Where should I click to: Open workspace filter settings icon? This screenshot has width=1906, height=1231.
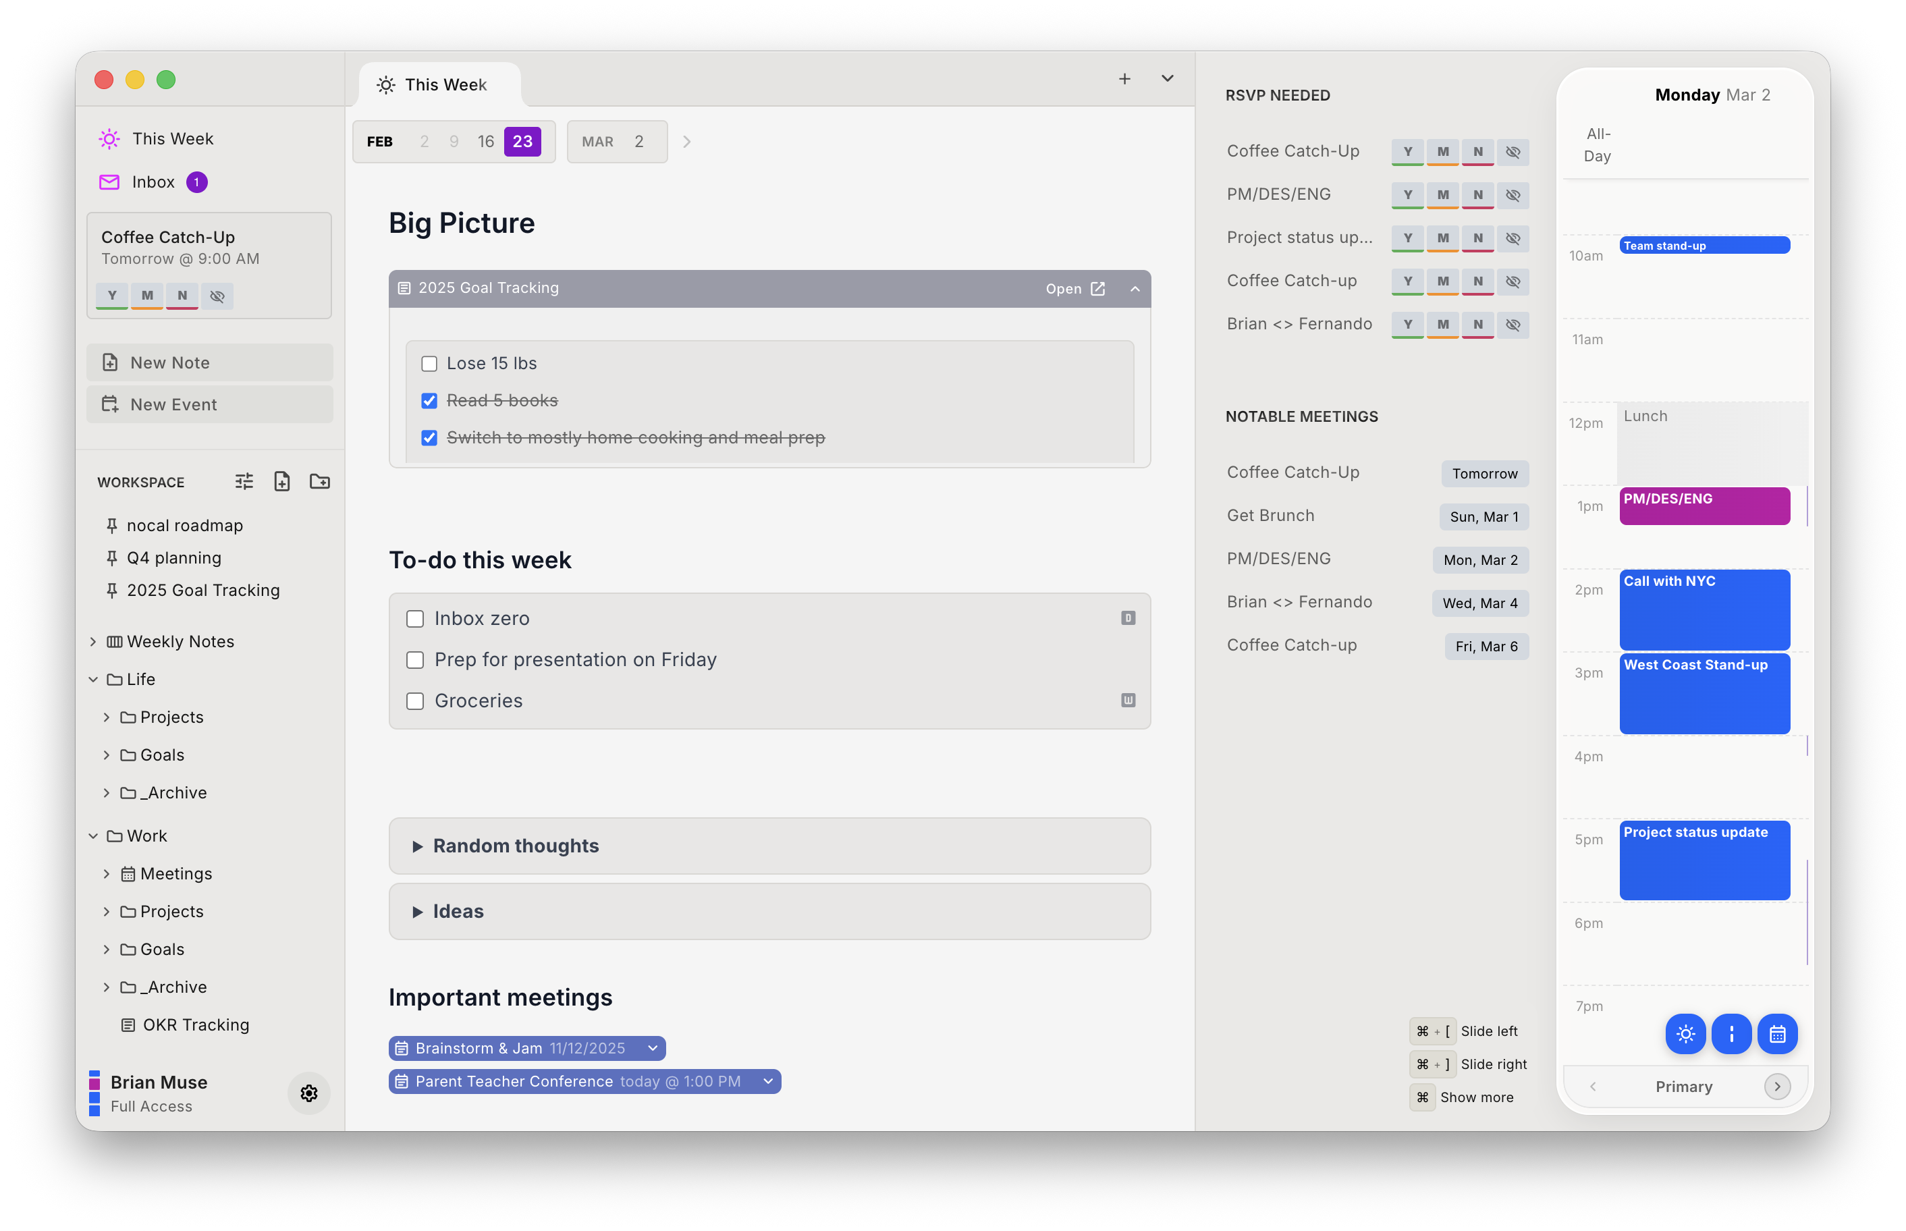[244, 481]
